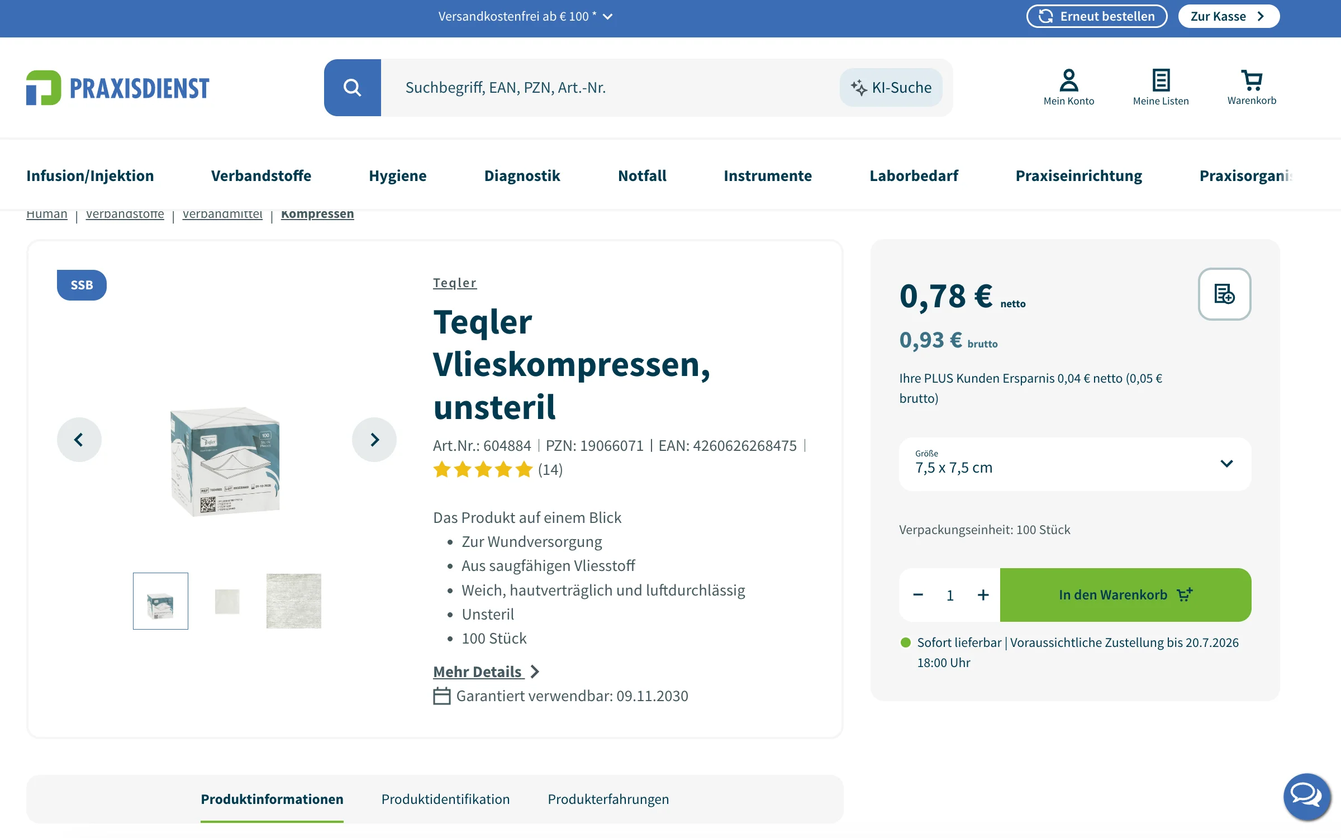Viewport: 1341px width, 838px height.
Task: Open Instrumente menu
Action: 768,175
